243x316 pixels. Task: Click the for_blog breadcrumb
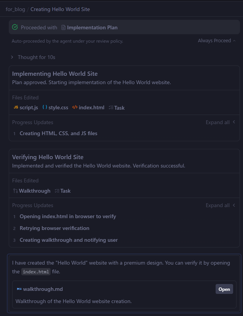[x=15, y=9]
